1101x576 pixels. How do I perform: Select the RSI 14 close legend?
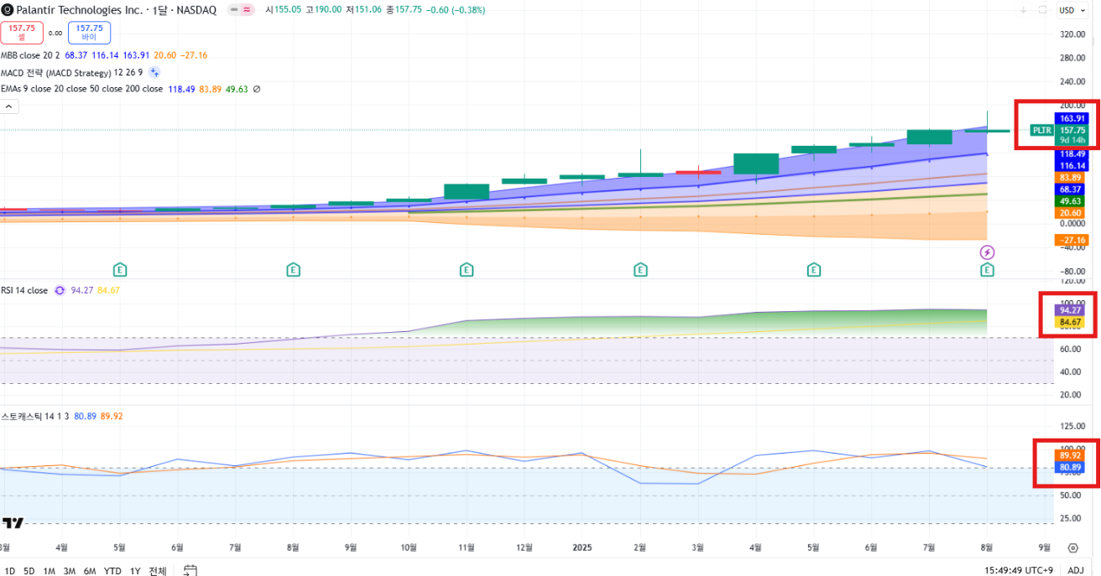24,290
